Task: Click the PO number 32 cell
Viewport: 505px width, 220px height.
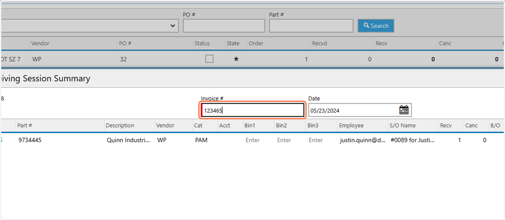Action: tap(123, 59)
